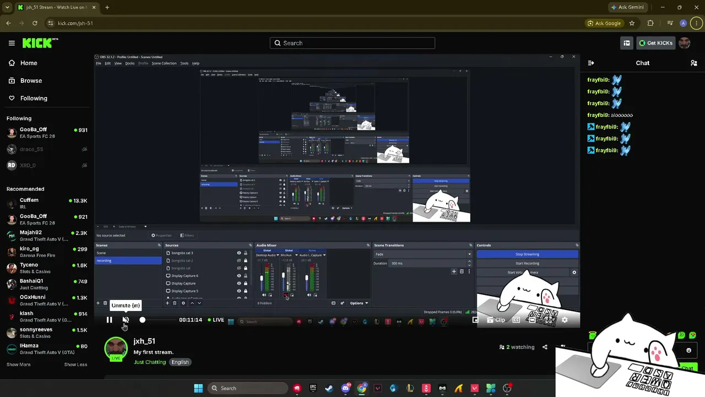Pause the live stream playback

click(x=109, y=320)
